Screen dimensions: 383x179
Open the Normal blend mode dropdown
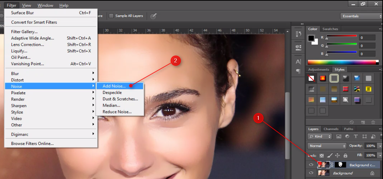[327, 146]
